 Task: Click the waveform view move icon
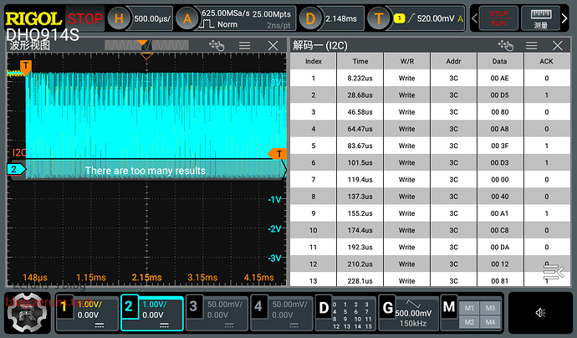pos(217,45)
